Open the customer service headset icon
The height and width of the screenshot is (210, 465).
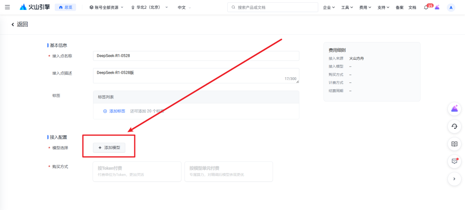pyautogui.click(x=454, y=126)
